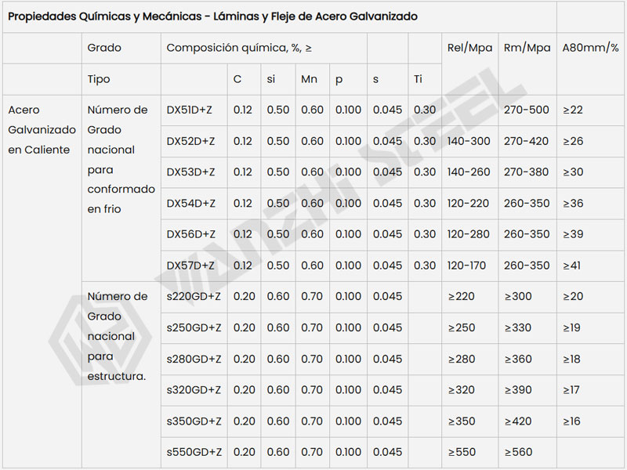This screenshot has width=627, height=470.
Task: Select the DX54D+Z grade cell
Action: (x=194, y=204)
